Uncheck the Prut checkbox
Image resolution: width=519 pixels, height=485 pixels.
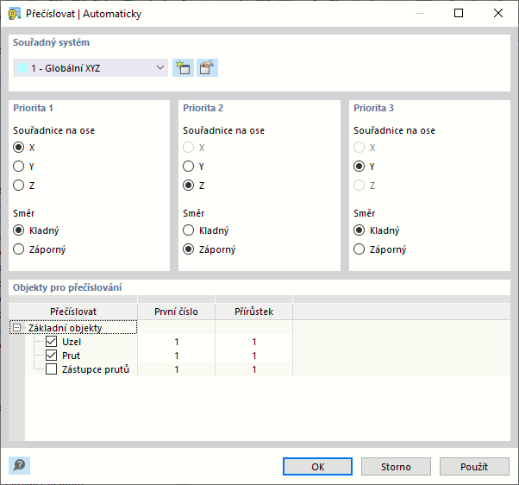click(51, 356)
